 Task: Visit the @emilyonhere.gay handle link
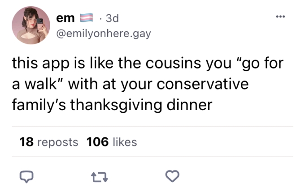tap(103, 33)
